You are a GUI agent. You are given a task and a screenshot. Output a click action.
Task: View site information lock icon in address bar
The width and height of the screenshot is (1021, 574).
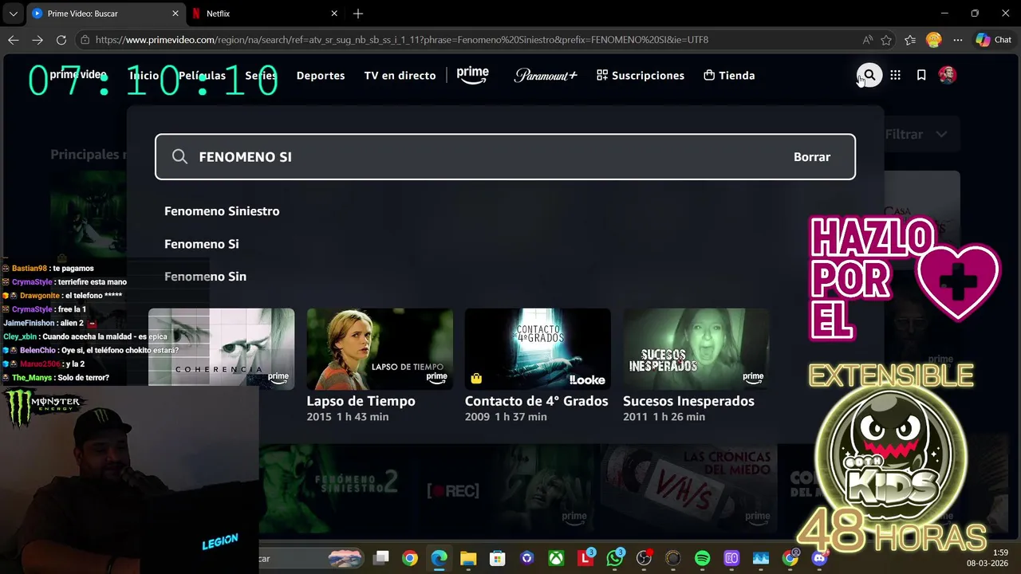click(x=85, y=40)
